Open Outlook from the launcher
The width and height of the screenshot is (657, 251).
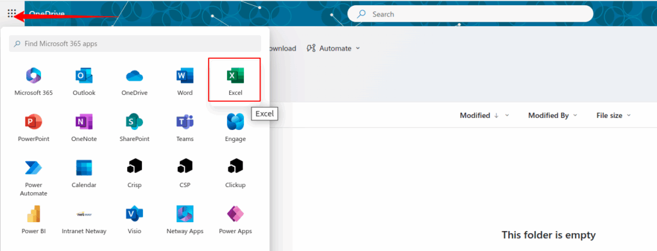tap(84, 81)
